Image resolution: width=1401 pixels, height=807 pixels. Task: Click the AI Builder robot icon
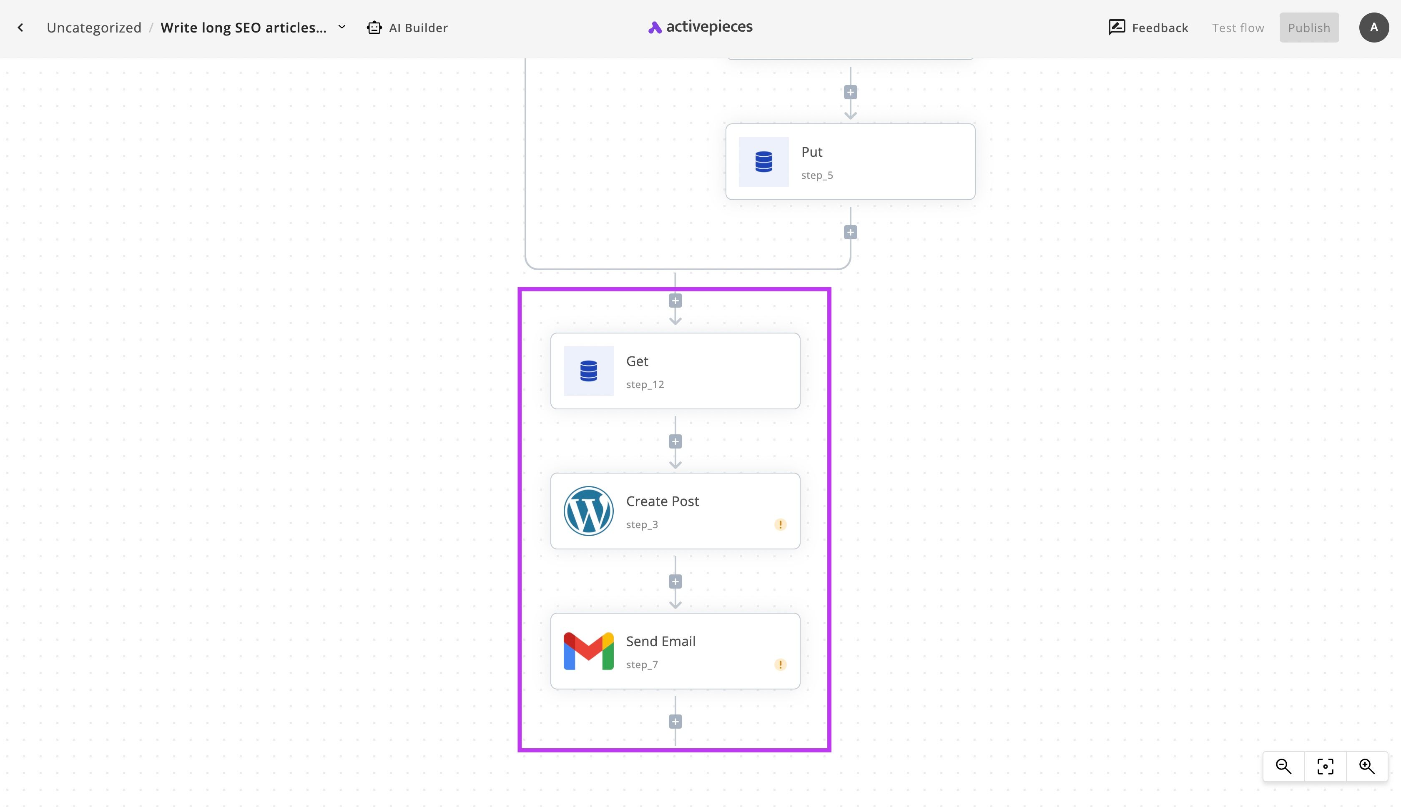pos(374,28)
